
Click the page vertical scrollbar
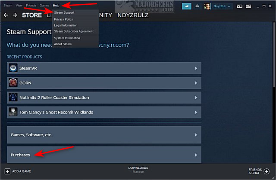coord(274,54)
